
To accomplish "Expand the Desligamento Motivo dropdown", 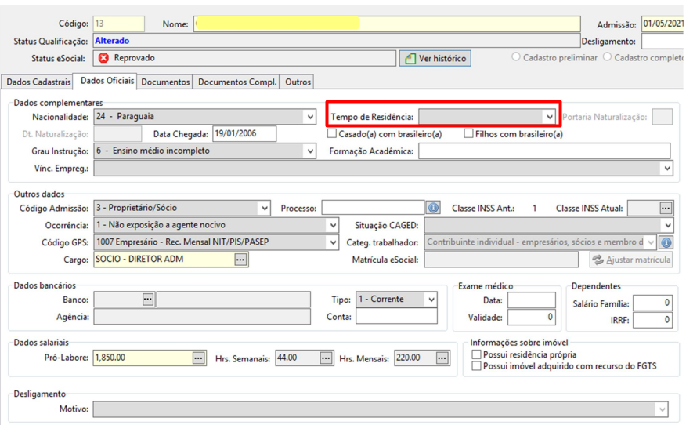I will [662, 409].
